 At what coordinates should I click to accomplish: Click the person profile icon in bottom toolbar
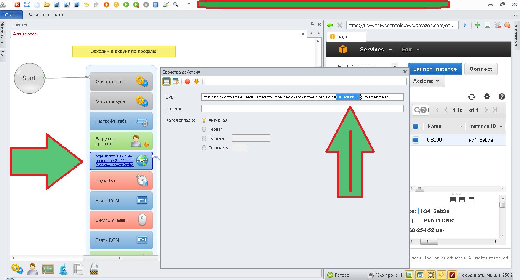coord(32,269)
